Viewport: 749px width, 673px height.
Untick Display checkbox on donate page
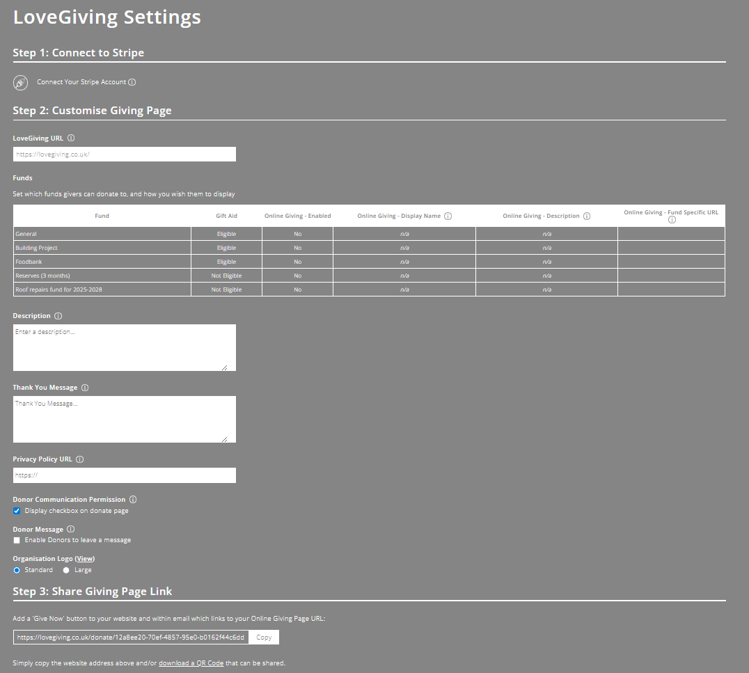(17, 511)
